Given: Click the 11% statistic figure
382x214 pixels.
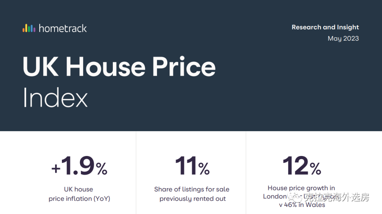Looking at the screenshot, I should [x=192, y=166].
